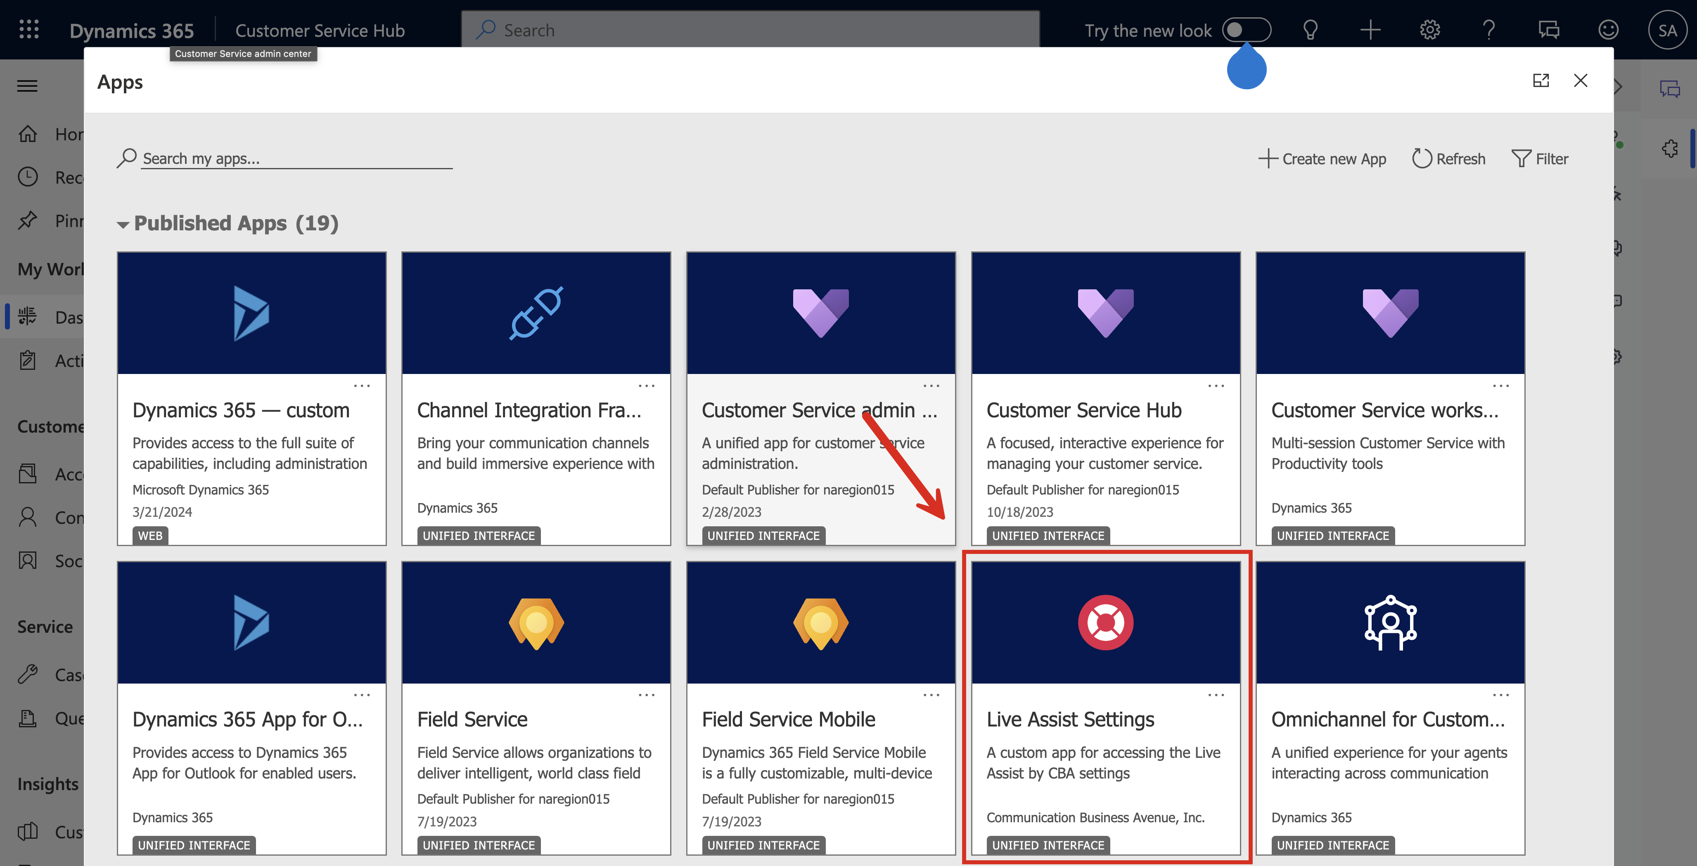Image resolution: width=1697 pixels, height=866 pixels.
Task: Refresh the apps list
Action: (1448, 159)
